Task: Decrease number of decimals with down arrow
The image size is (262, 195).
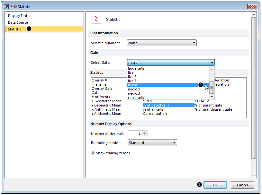Action: click(x=144, y=135)
